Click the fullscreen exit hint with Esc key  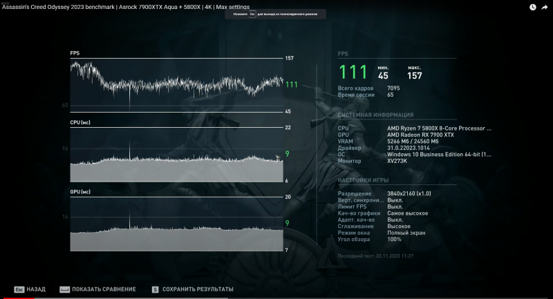coord(275,14)
